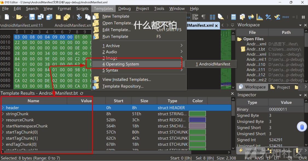Expand the stringChunk tree row

click(x=3, y=114)
